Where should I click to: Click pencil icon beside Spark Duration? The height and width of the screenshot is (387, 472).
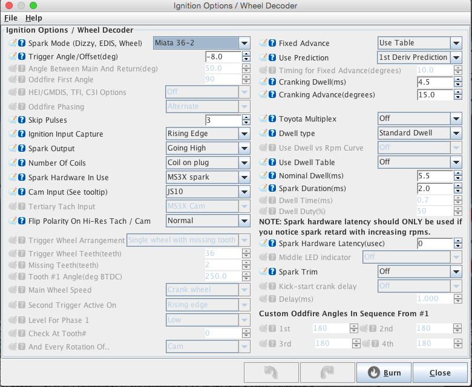263,188
